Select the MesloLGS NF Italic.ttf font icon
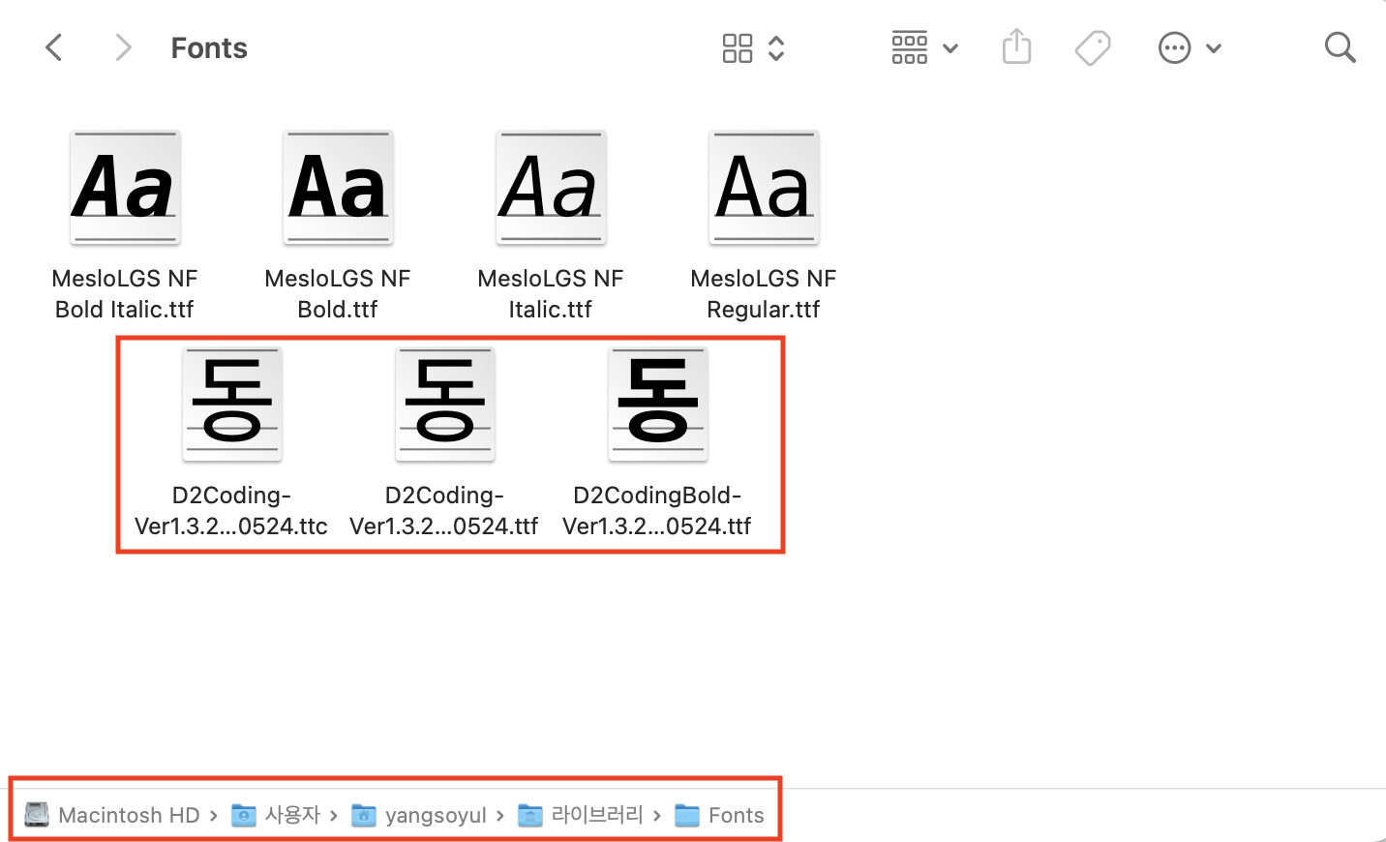Image resolution: width=1386 pixels, height=842 pixels. tap(551, 187)
